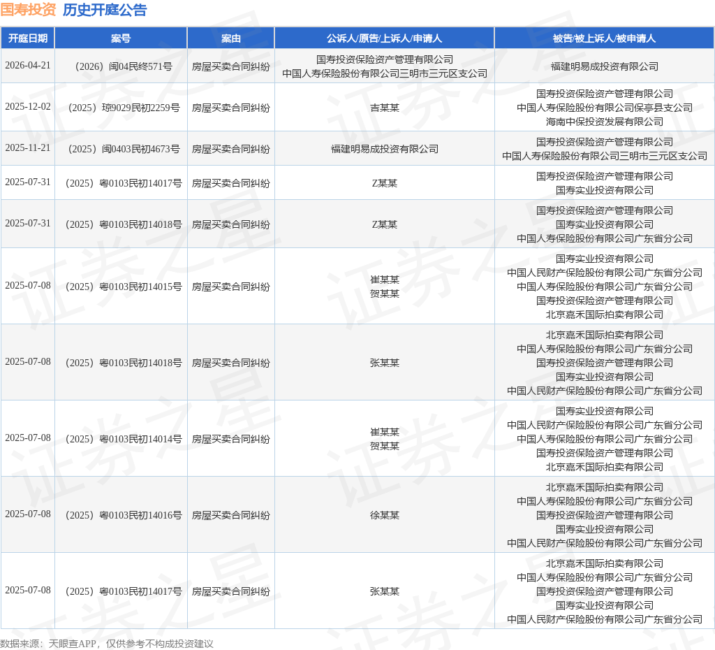Select the 案号 column header
Viewport: 715px width, 650px height.
[x=121, y=38]
